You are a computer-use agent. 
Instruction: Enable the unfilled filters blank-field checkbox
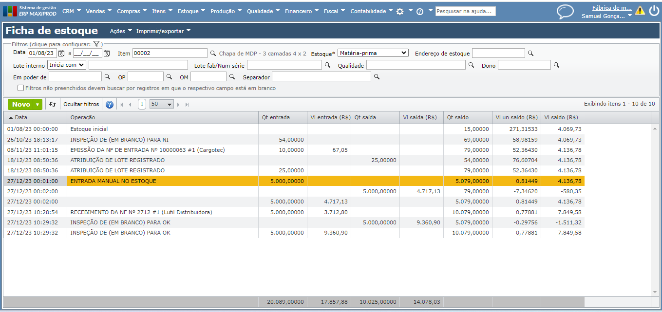pyautogui.click(x=20, y=88)
